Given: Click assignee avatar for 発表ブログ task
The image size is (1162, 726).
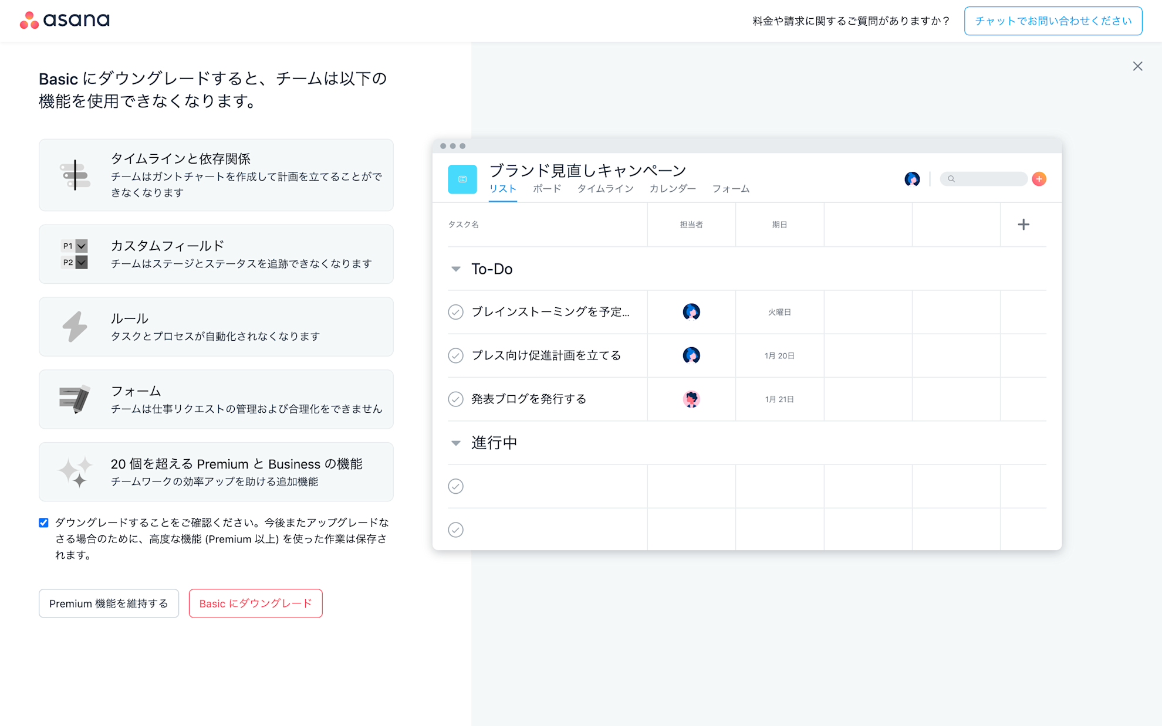Looking at the screenshot, I should [x=691, y=399].
